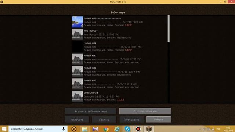This screenshot has height=132, width=235.
Task: Click the Настроить button
Action: (77, 120)
